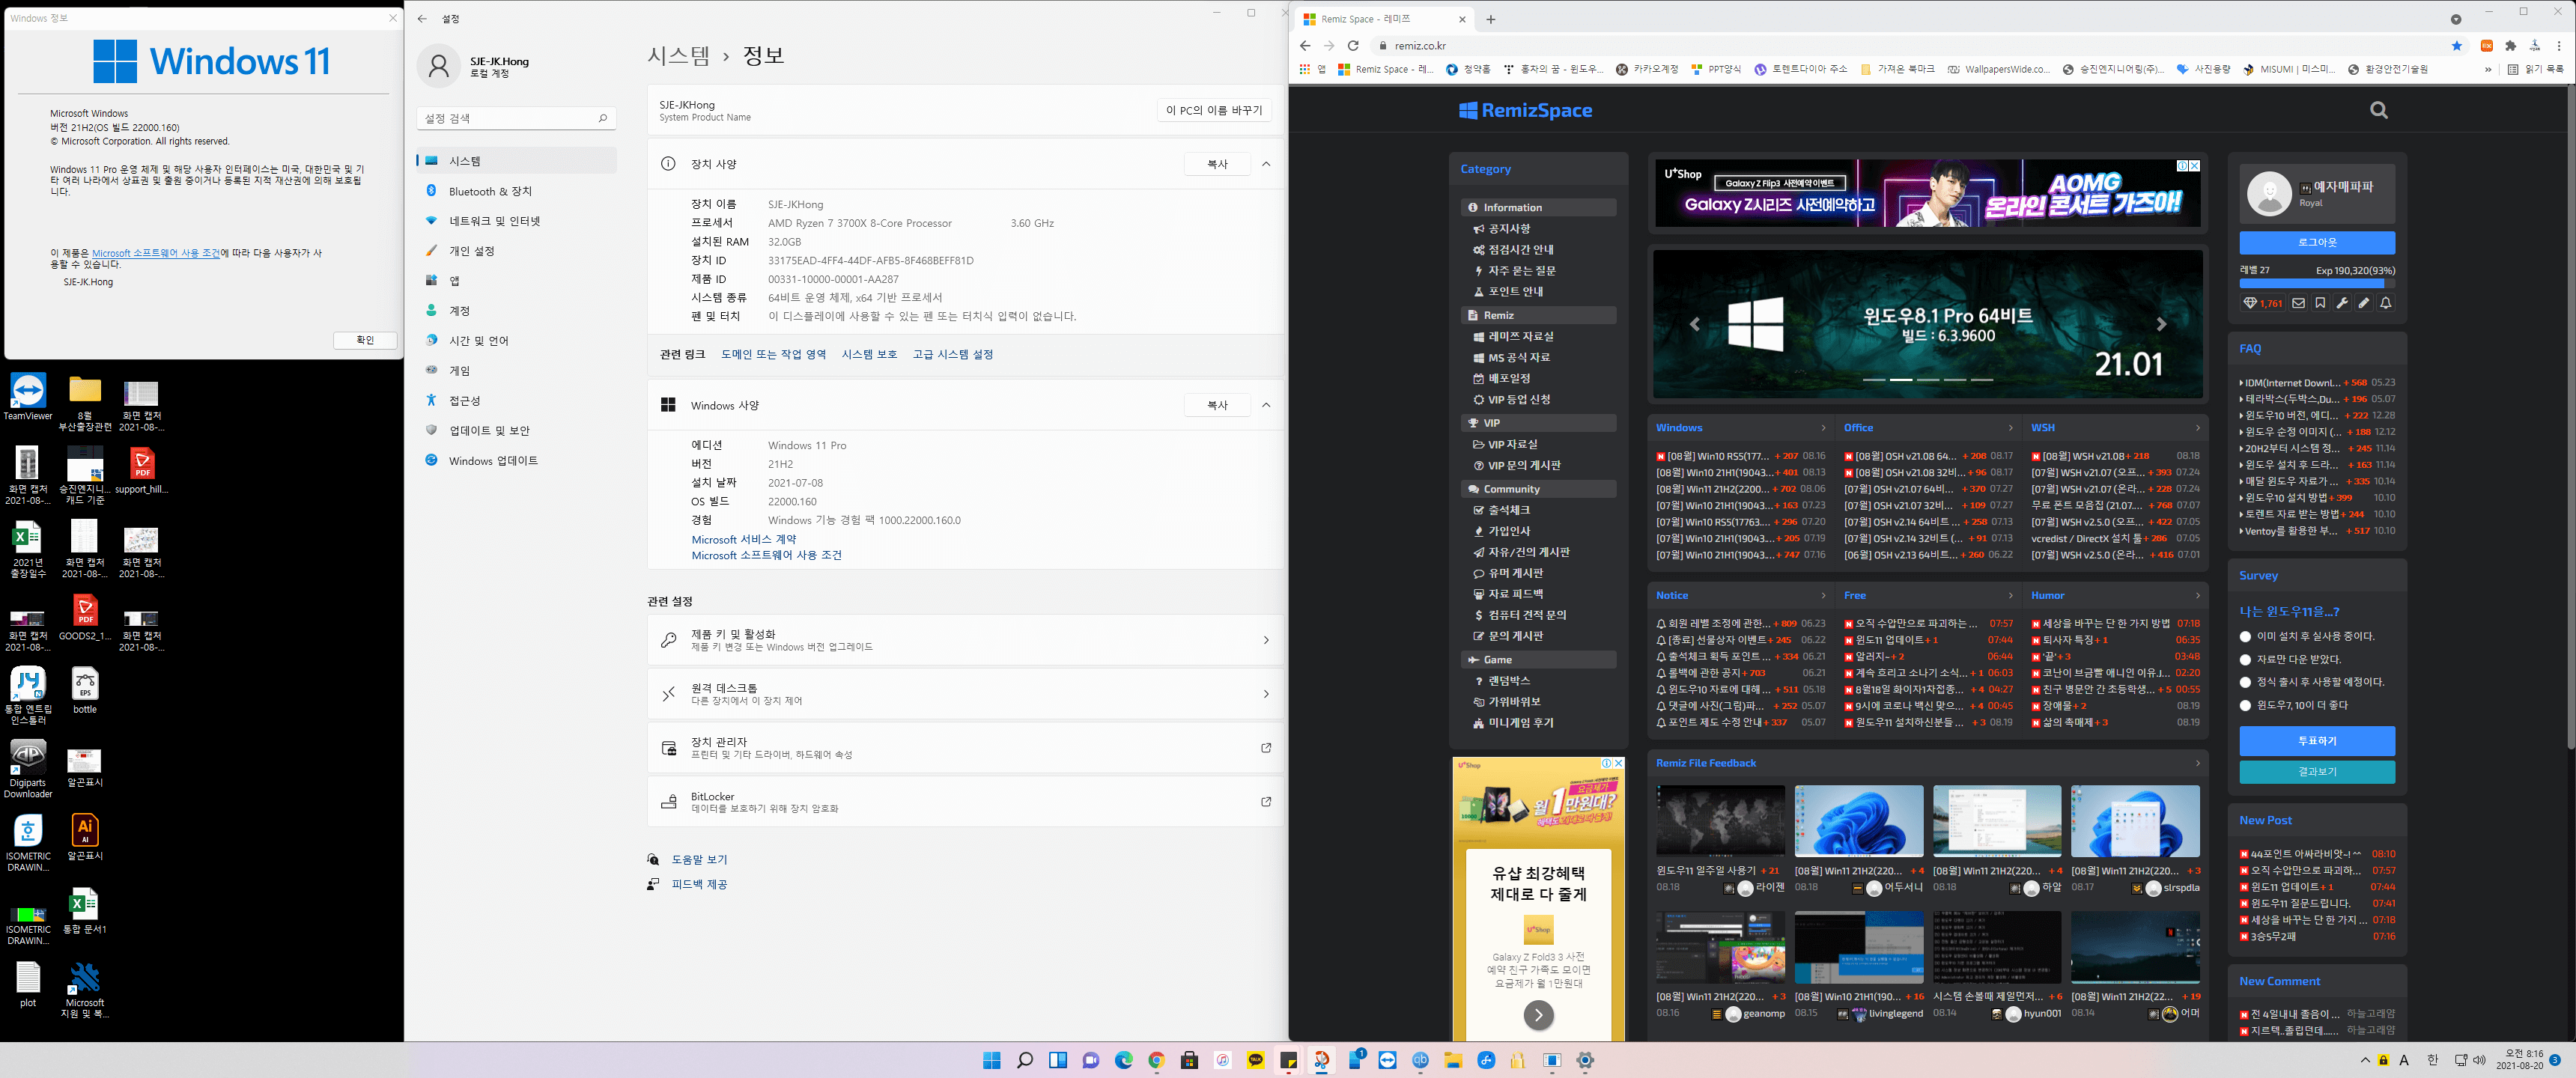Click the Exp level progress bar

(2316, 284)
